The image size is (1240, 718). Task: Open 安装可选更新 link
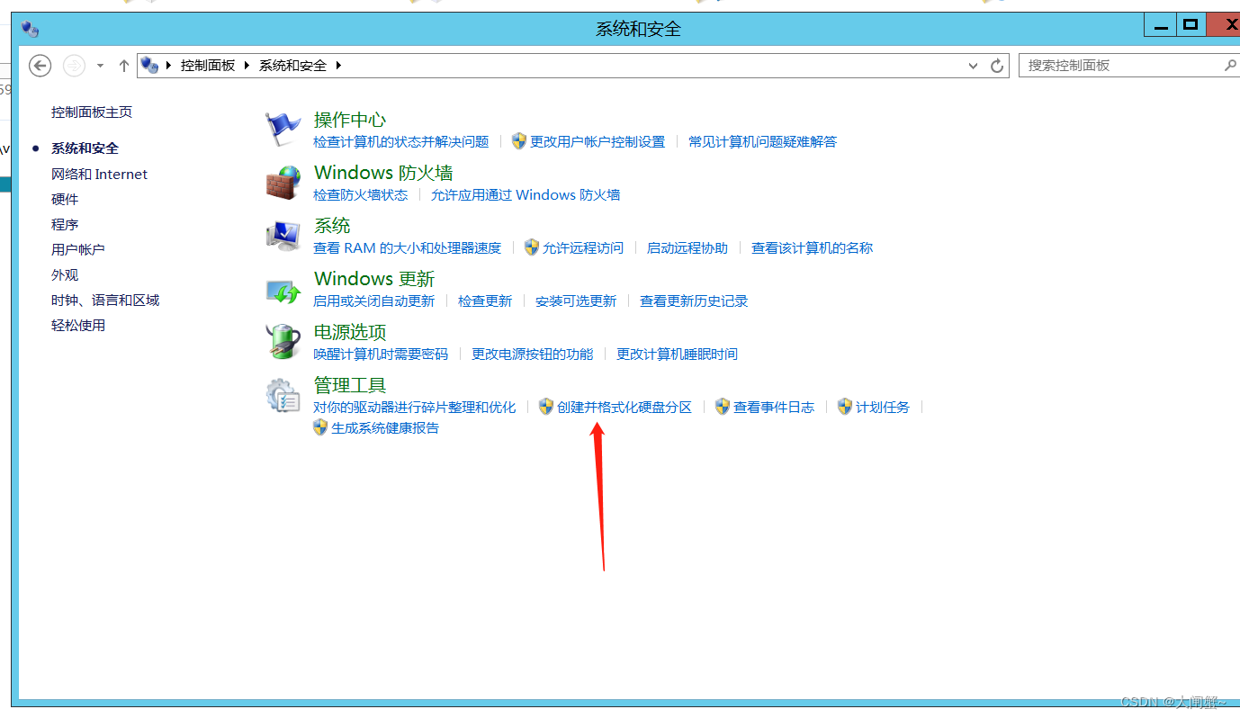pos(576,301)
